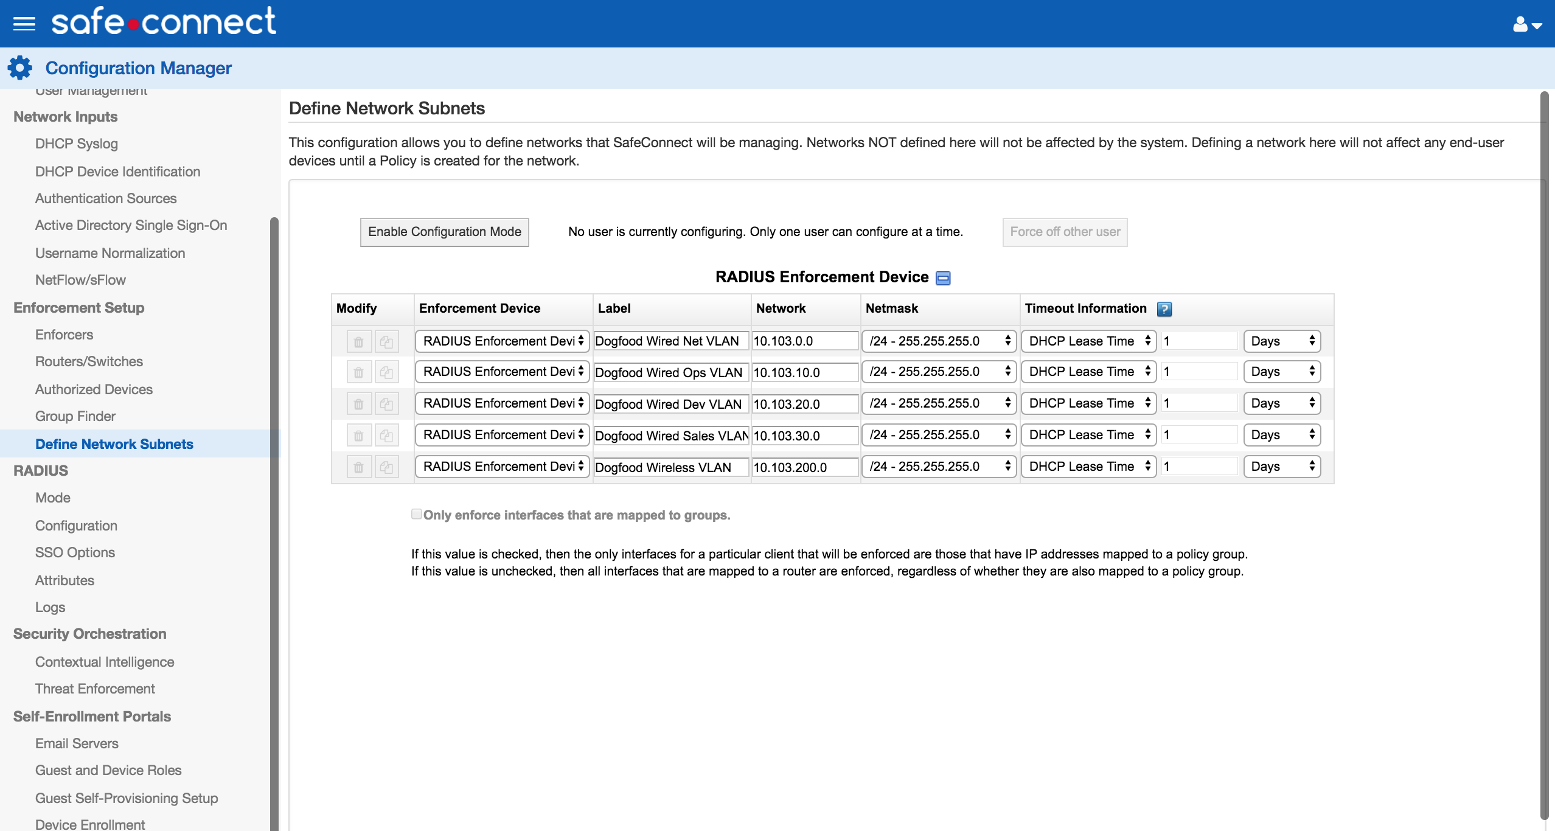
Task: Open DHCP Syslog in sidebar
Action: [x=77, y=144]
